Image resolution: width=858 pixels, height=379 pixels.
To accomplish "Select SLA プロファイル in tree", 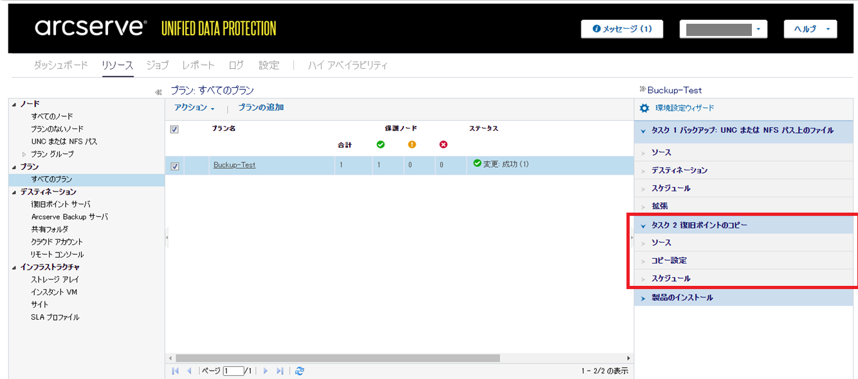I will click(55, 317).
